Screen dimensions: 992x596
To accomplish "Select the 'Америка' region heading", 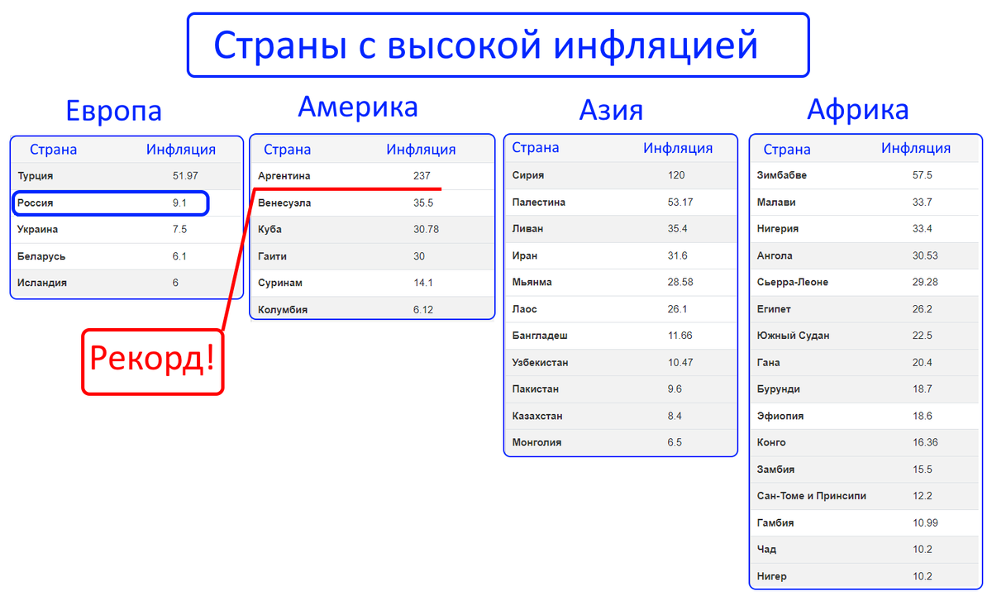I will [357, 107].
